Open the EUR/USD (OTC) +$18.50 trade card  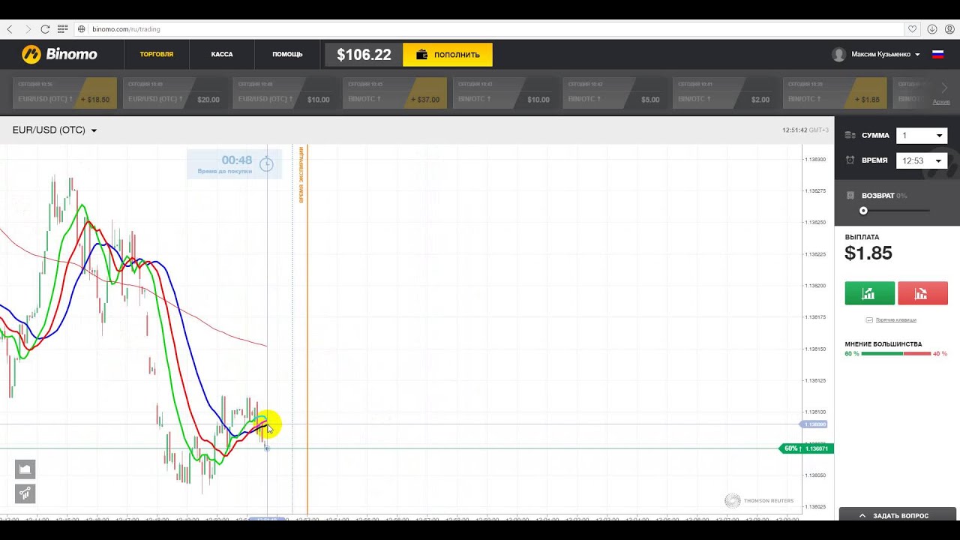pyautogui.click(x=65, y=93)
